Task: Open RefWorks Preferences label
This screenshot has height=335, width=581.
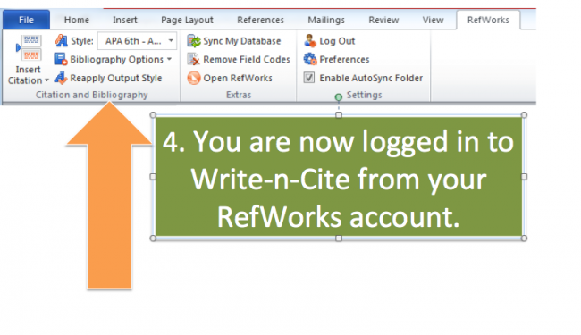Action: pyautogui.click(x=344, y=59)
